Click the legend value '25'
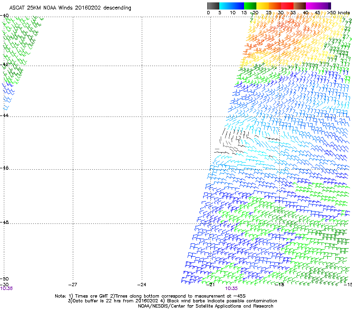The height and width of the screenshot is (309, 352). 269,13
